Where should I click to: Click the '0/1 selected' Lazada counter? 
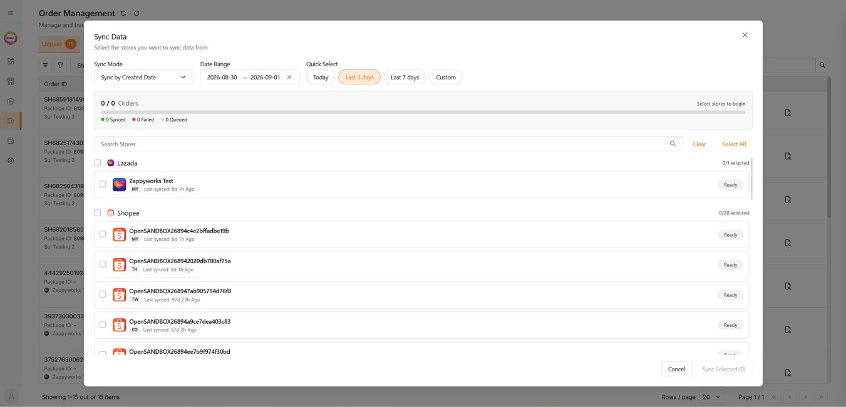pyautogui.click(x=736, y=163)
